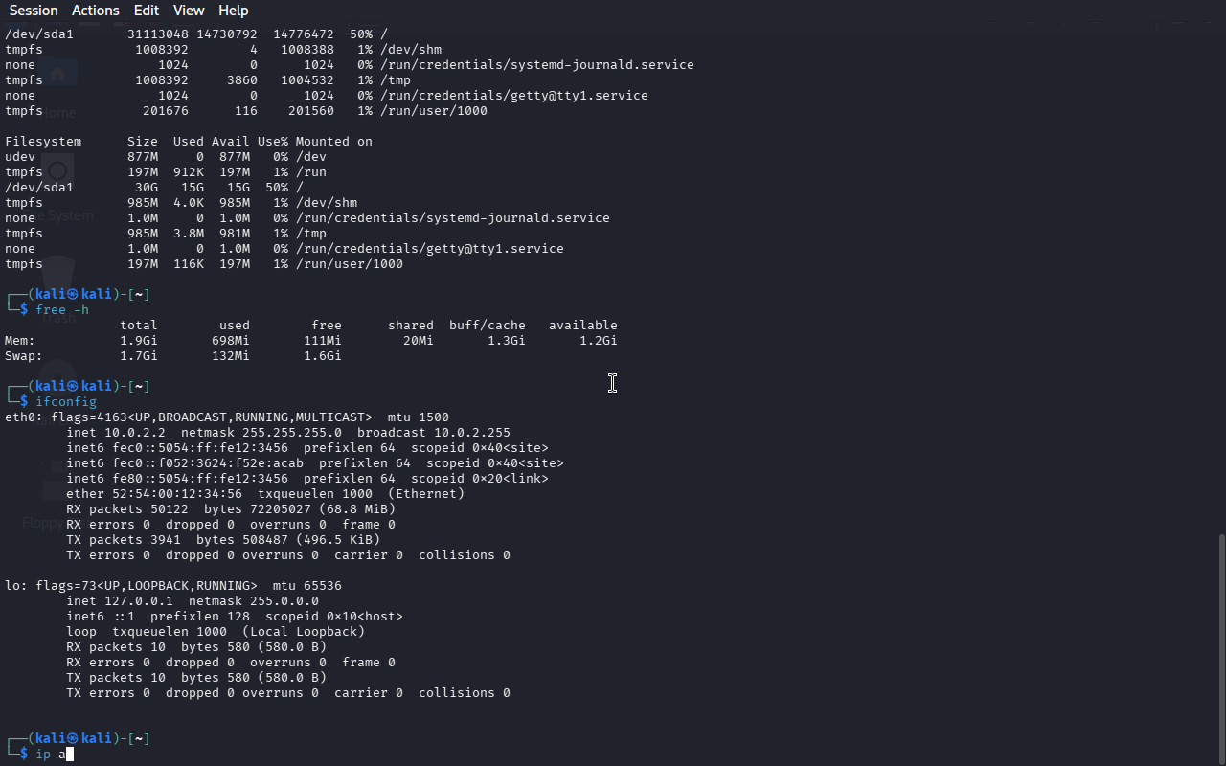The width and height of the screenshot is (1226, 766).
Task: Click the 'free -h' command text
Action: click(x=62, y=310)
